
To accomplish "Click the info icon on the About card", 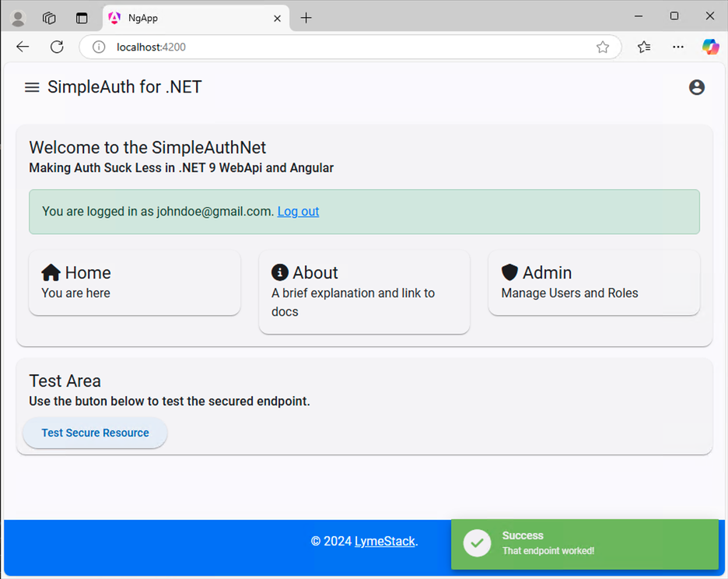I will (x=280, y=273).
